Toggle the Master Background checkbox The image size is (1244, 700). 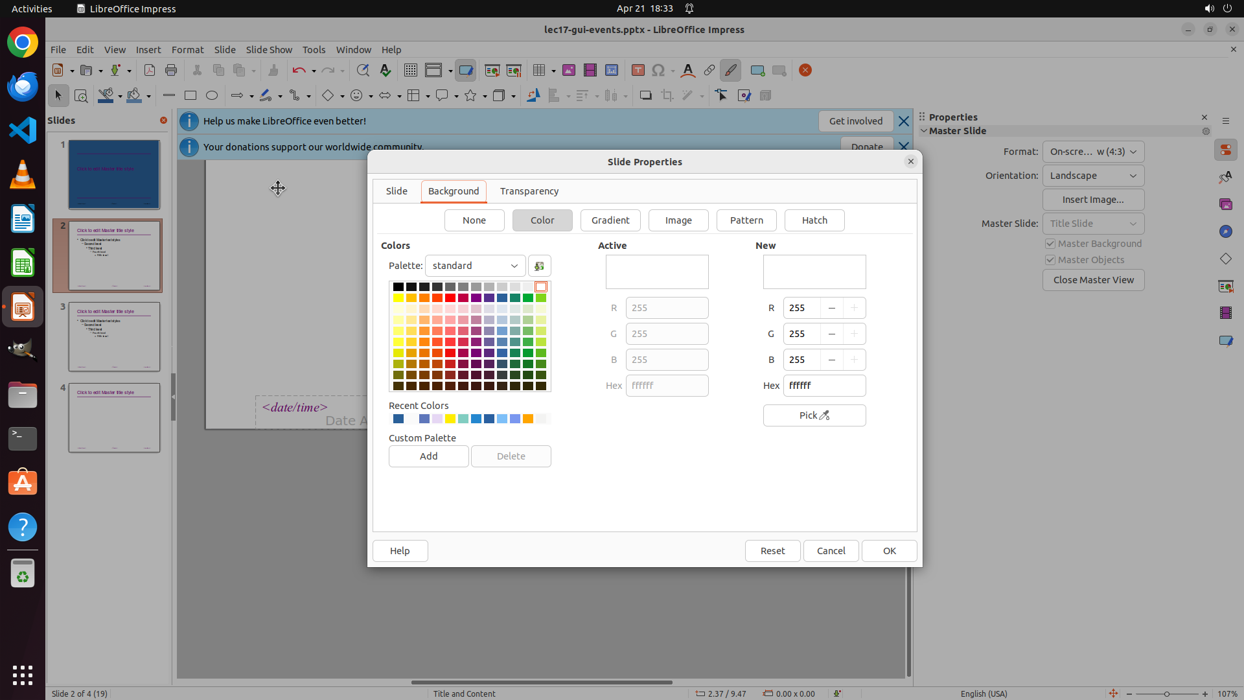tap(1050, 244)
